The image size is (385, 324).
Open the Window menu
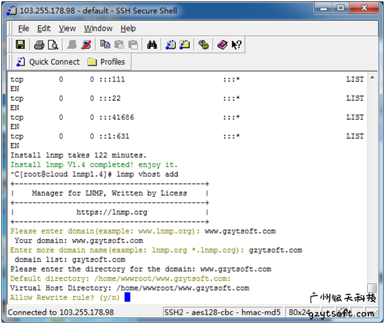pyautogui.click(x=98, y=28)
